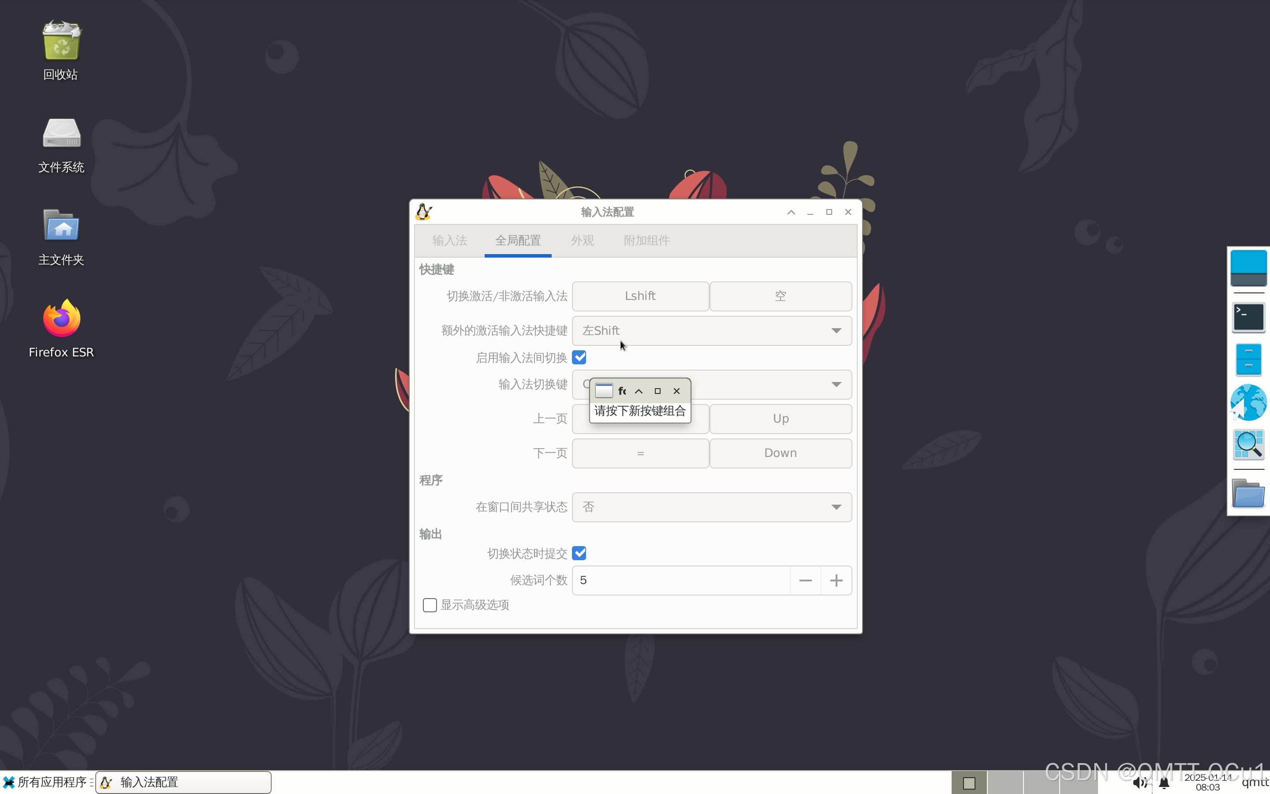Open the terminal emulator in the dock
This screenshot has width=1270, height=794.
pos(1248,317)
